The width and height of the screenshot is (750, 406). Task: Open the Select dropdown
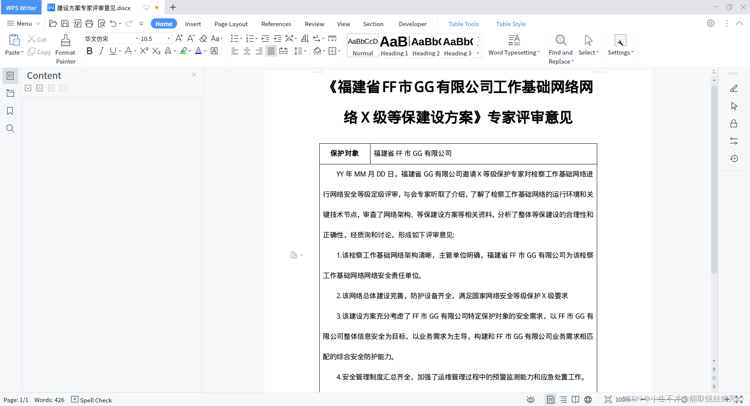pos(589,52)
